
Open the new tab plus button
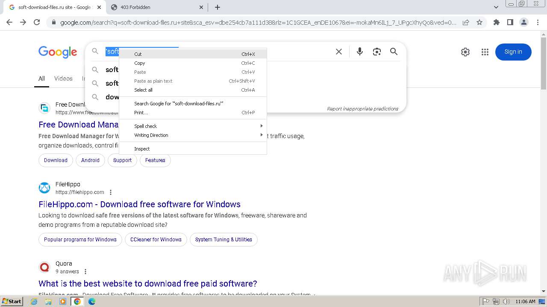pos(218,7)
